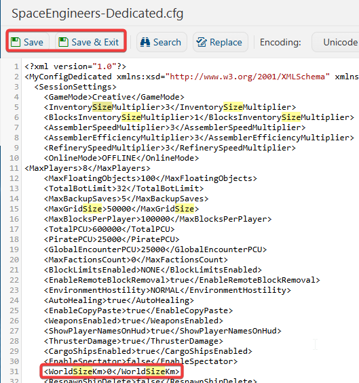
Task: Click the BlockLimitsEnabled NONE line
Action: tap(153, 270)
